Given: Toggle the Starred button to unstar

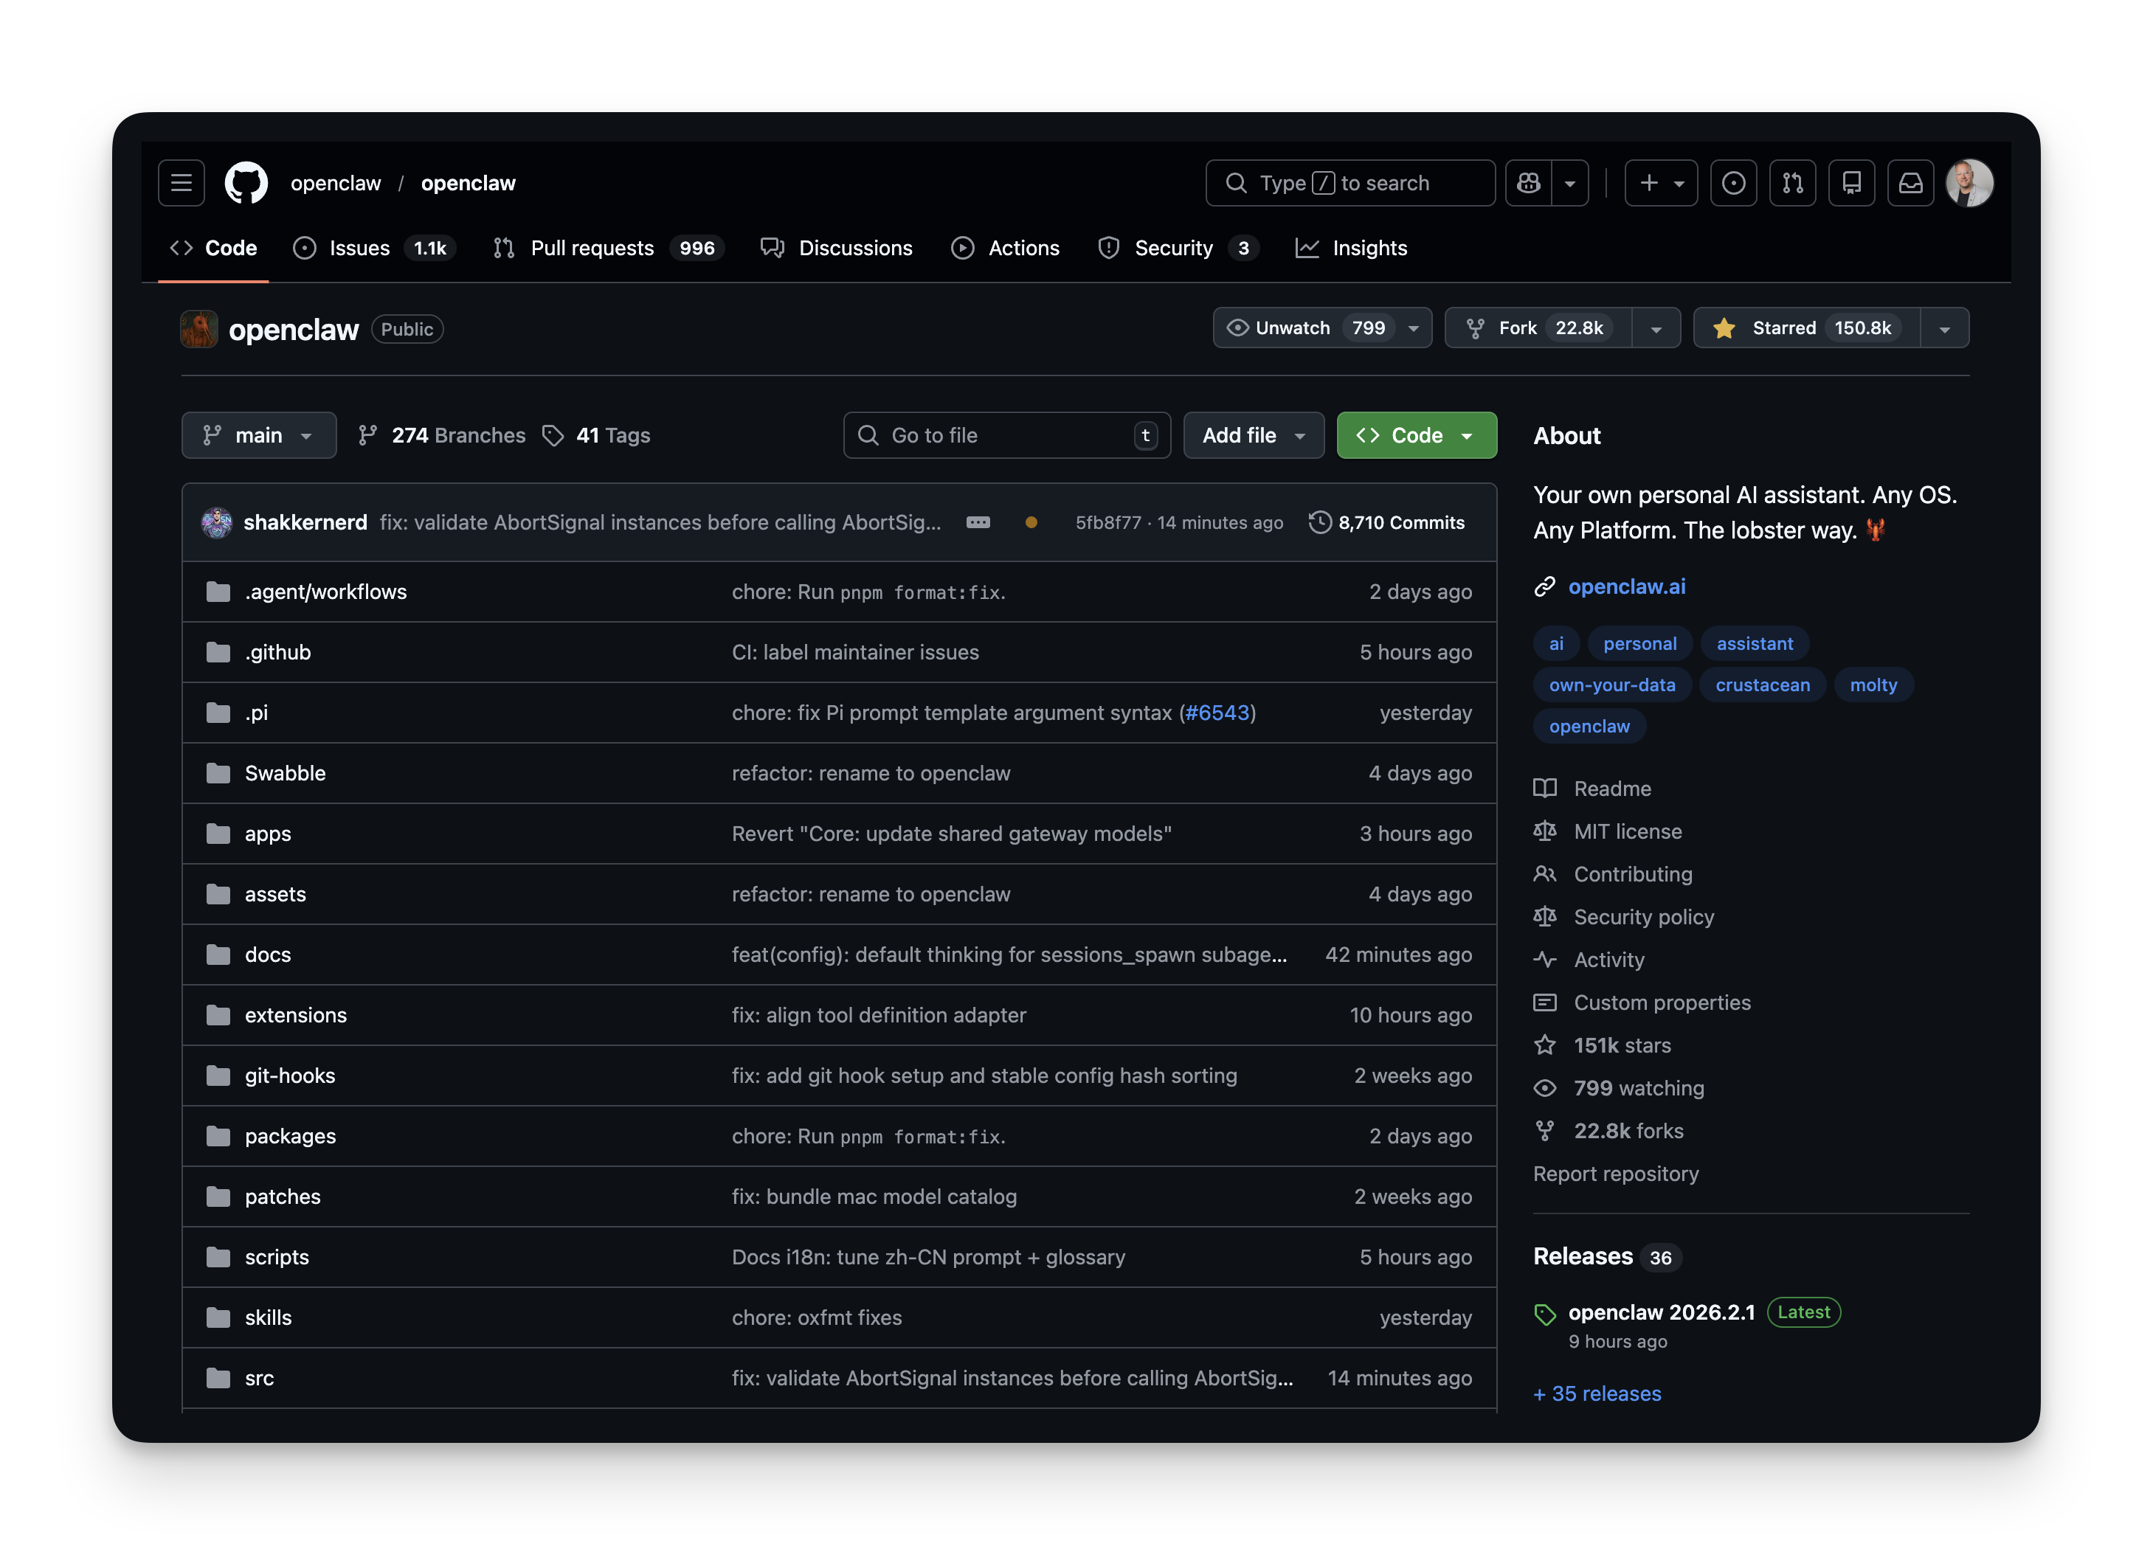Looking at the screenshot, I should click(1806, 328).
